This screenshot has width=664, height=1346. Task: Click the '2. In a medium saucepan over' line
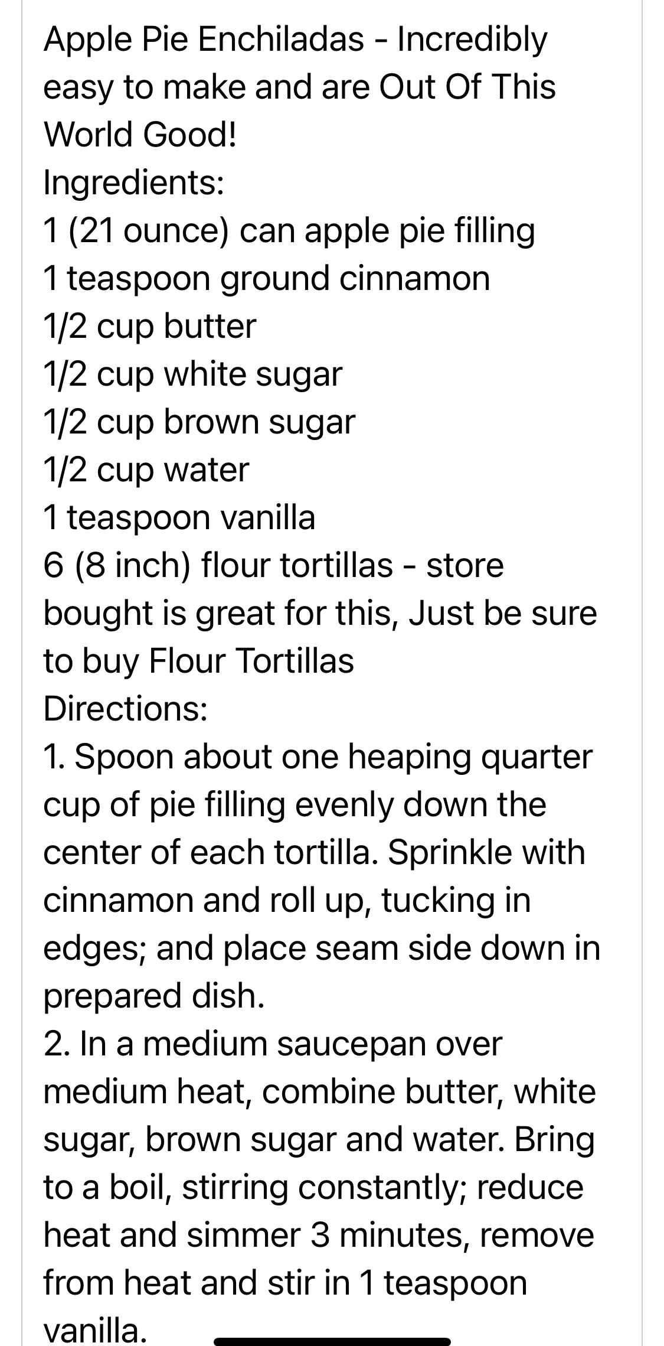[273, 1043]
